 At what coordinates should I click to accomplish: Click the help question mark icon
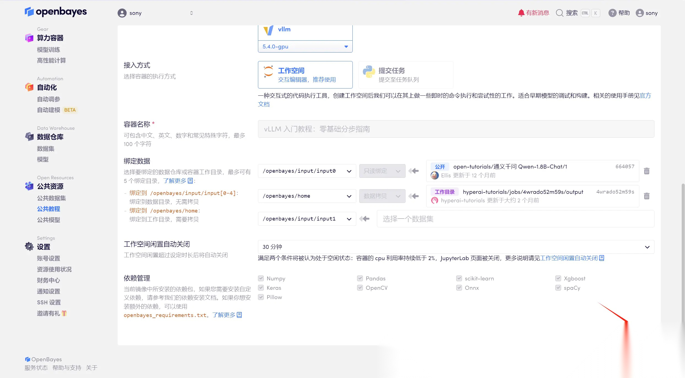(612, 13)
